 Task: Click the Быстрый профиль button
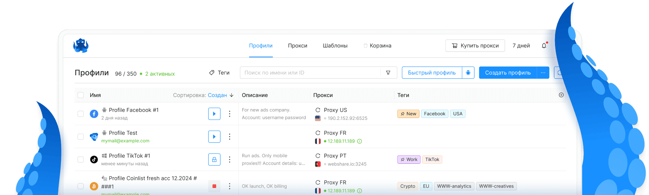coord(432,73)
